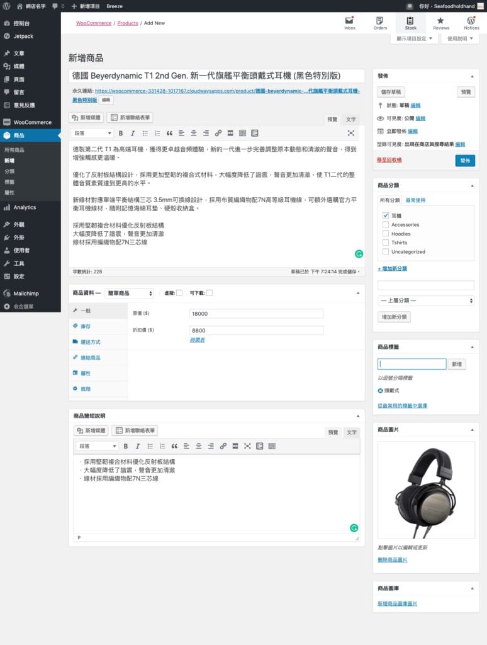Viewport: 487px width, 645px height.
Task: Open the 屬性 attributes tab
Action: [98, 374]
